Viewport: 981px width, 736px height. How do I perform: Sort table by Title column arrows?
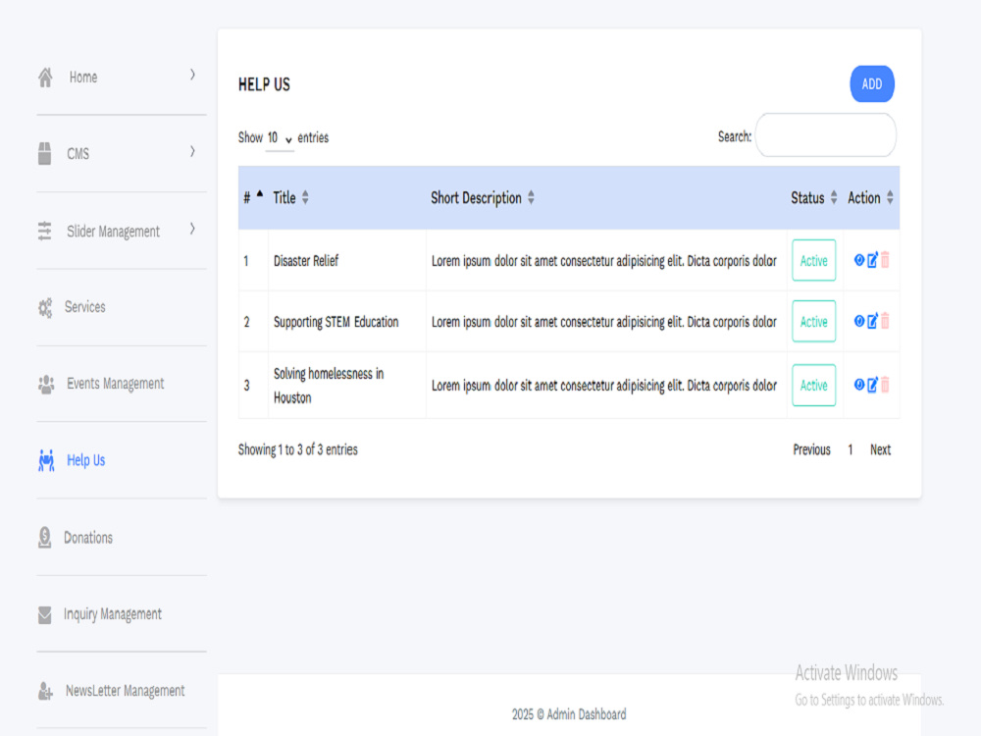pyautogui.click(x=305, y=198)
